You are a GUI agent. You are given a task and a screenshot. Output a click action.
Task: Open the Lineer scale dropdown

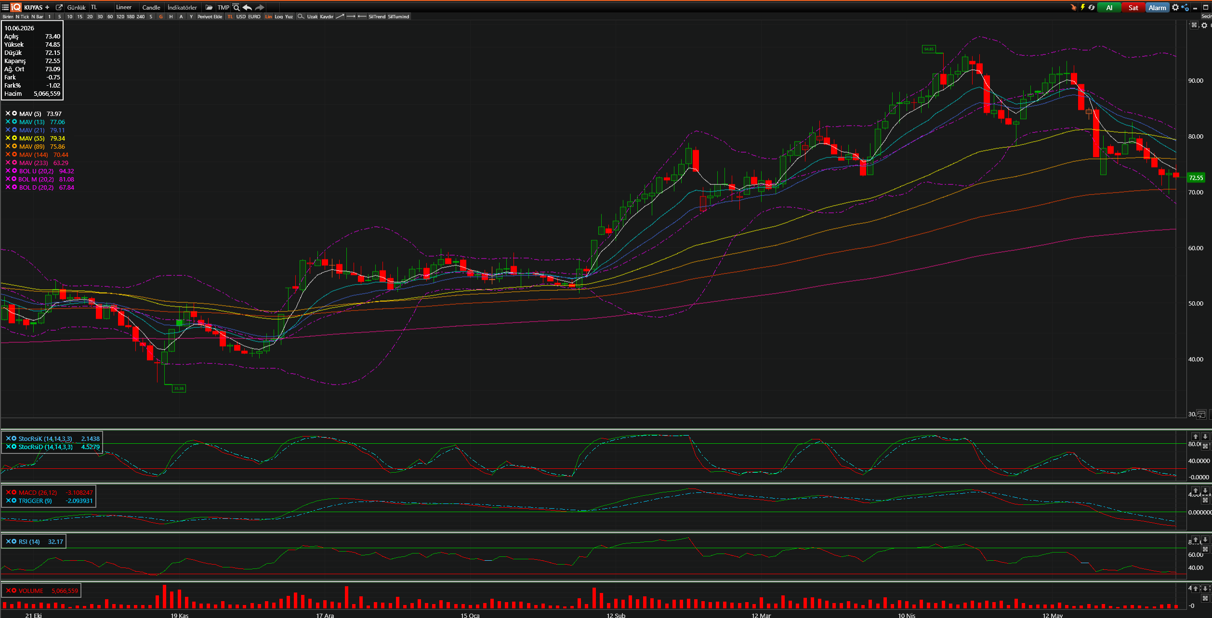126,7
